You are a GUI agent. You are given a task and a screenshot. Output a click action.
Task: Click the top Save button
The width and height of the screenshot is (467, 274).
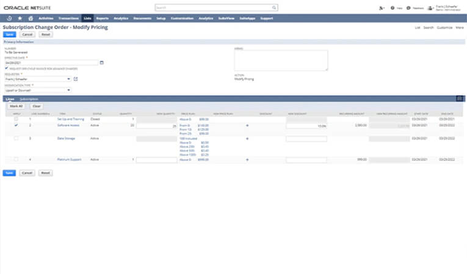click(x=10, y=35)
